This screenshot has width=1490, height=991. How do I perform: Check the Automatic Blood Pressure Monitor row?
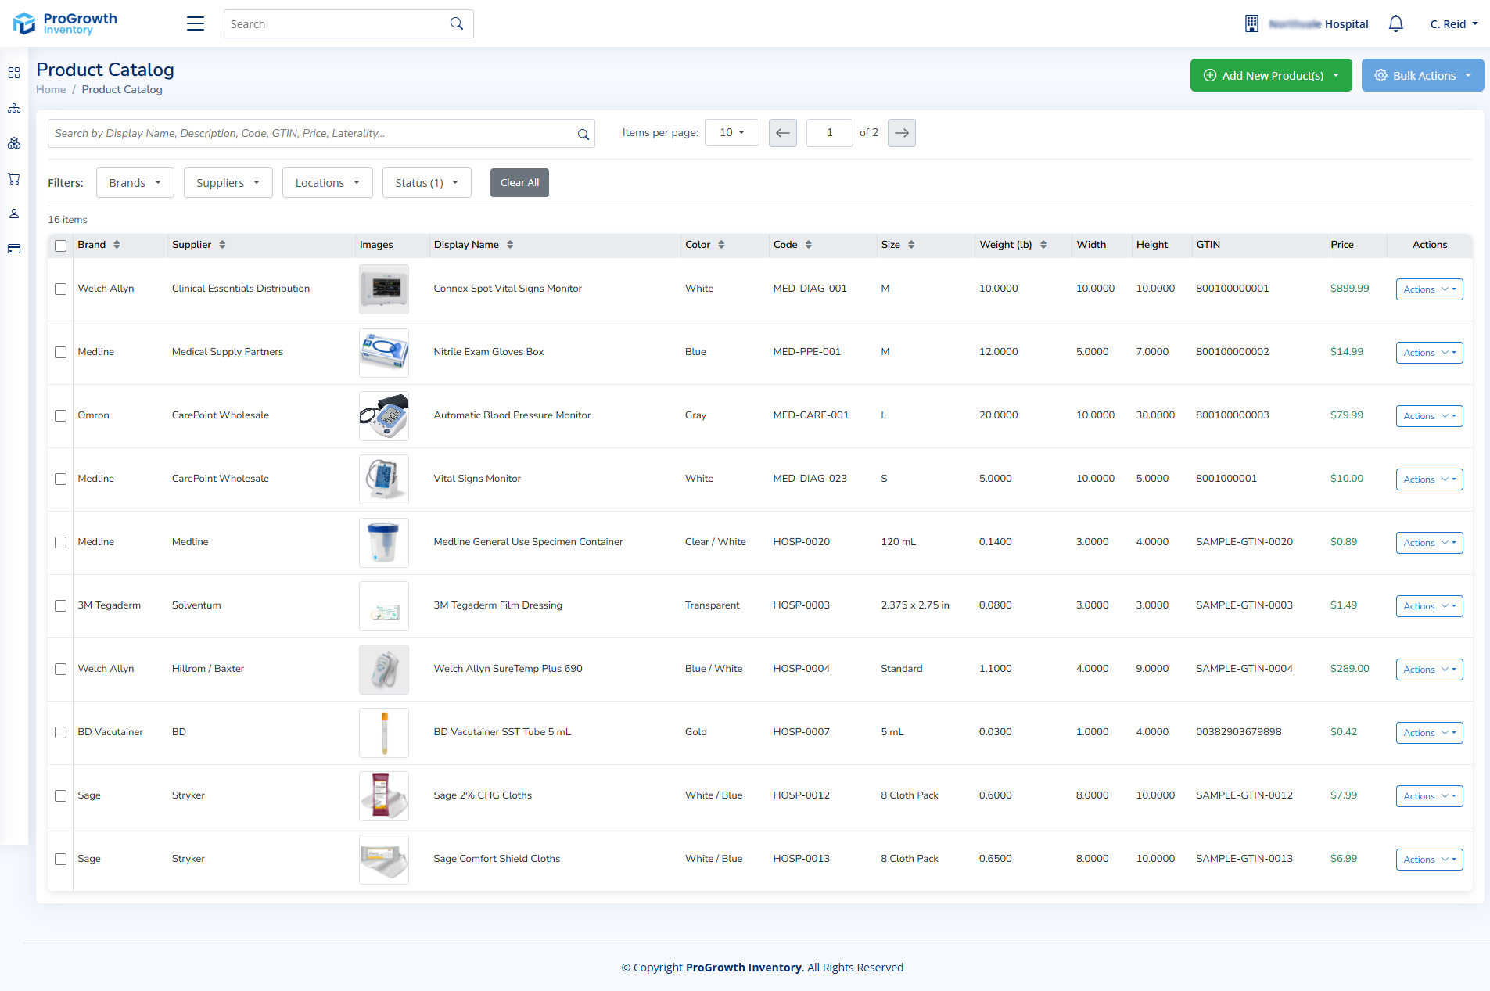[61, 415]
